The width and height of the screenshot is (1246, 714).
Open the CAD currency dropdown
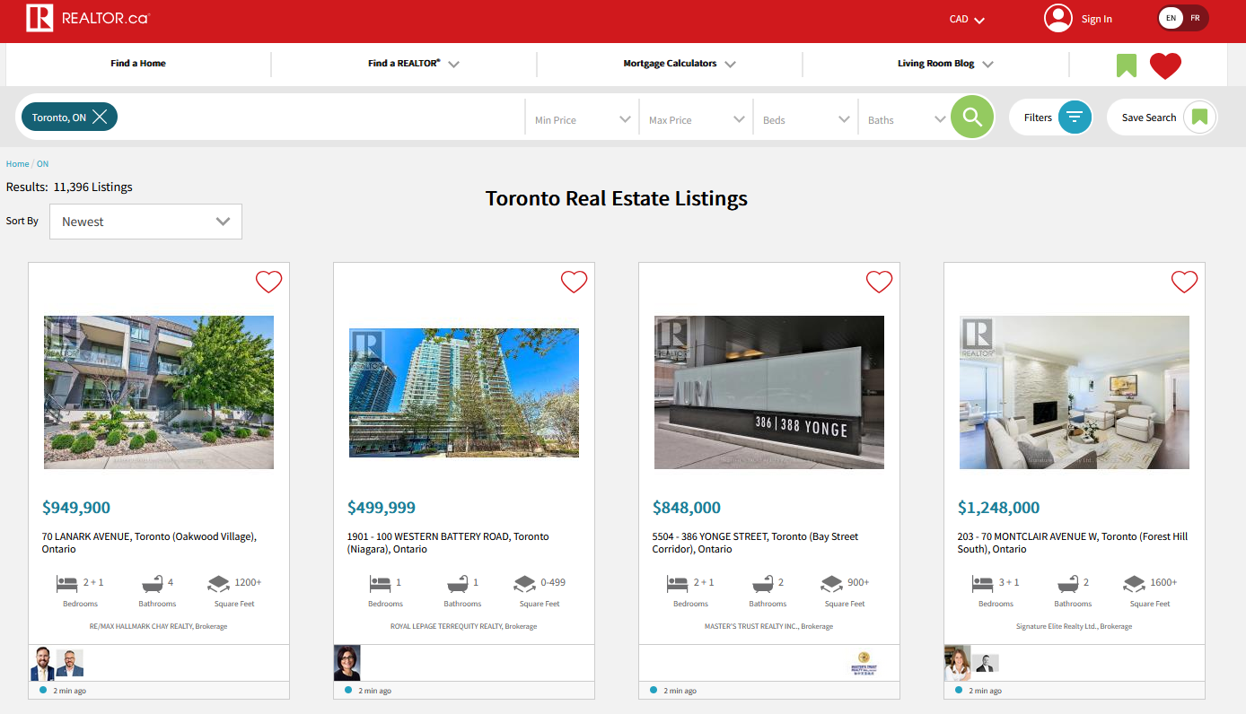967,19
